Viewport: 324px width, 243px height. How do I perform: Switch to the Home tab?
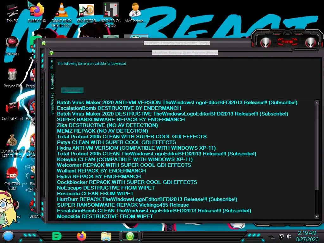(52, 65)
